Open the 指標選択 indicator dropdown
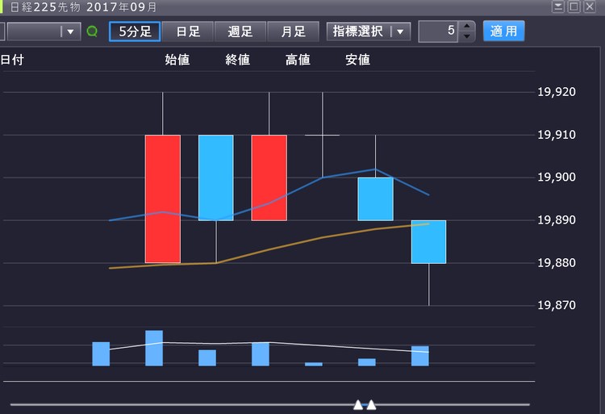 pos(369,31)
